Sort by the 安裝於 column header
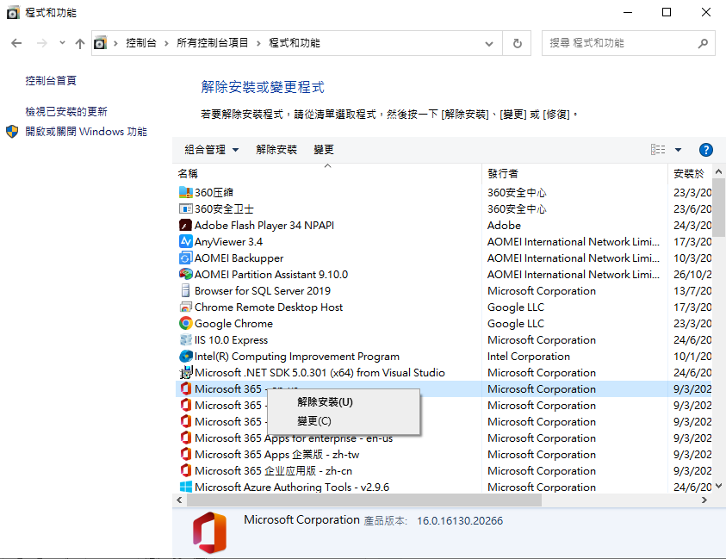This screenshot has width=726, height=559. pos(690,174)
